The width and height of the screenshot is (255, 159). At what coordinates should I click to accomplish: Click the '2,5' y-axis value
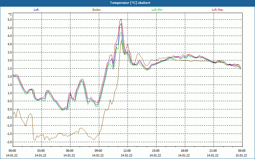(x=10, y=68)
